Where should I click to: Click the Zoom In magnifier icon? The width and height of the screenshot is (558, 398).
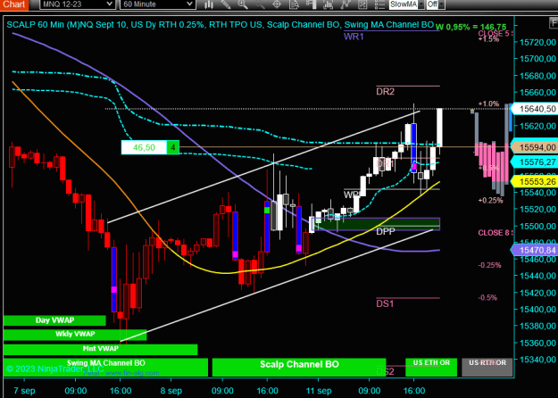[243, 4]
